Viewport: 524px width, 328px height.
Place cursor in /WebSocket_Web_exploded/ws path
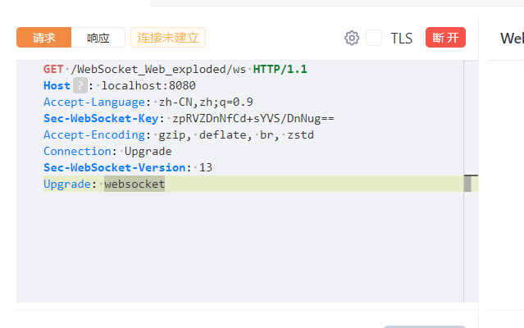point(158,69)
